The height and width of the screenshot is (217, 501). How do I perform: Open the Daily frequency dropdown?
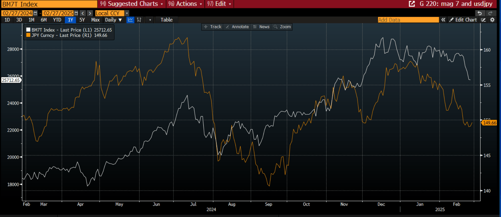tap(113, 20)
